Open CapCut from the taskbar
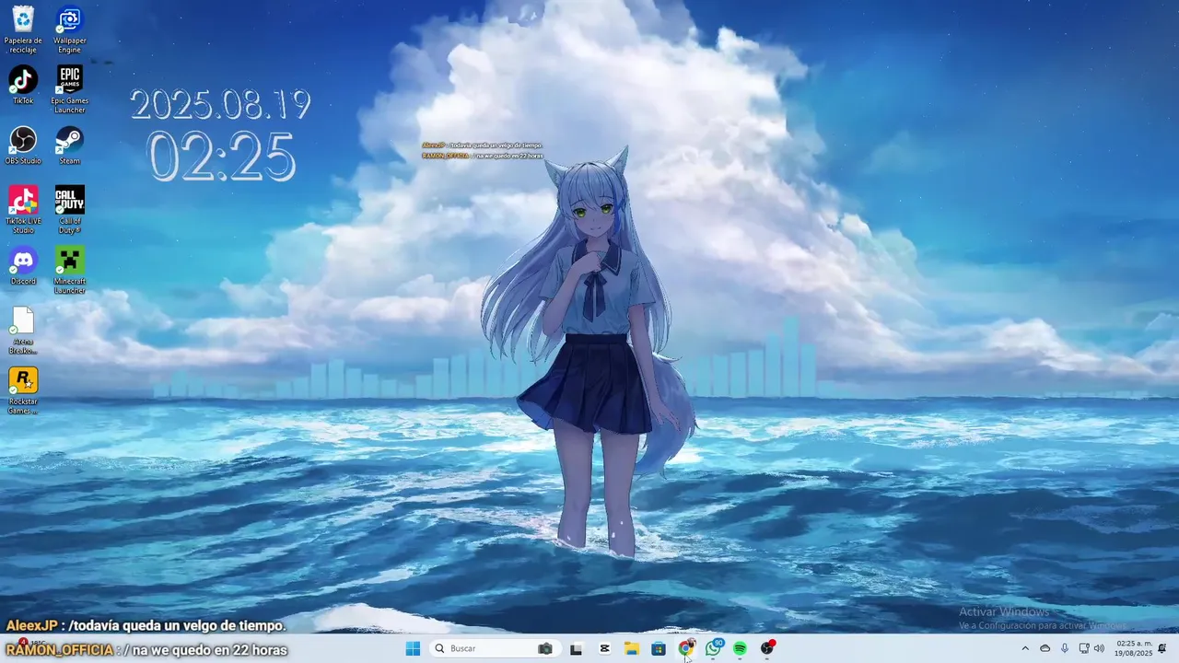Viewport: 1179px width, 663px height. click(x=604, y=648)
